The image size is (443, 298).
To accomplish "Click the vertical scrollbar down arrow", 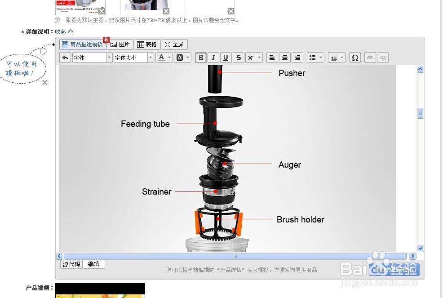I will [x=421, y=248].
